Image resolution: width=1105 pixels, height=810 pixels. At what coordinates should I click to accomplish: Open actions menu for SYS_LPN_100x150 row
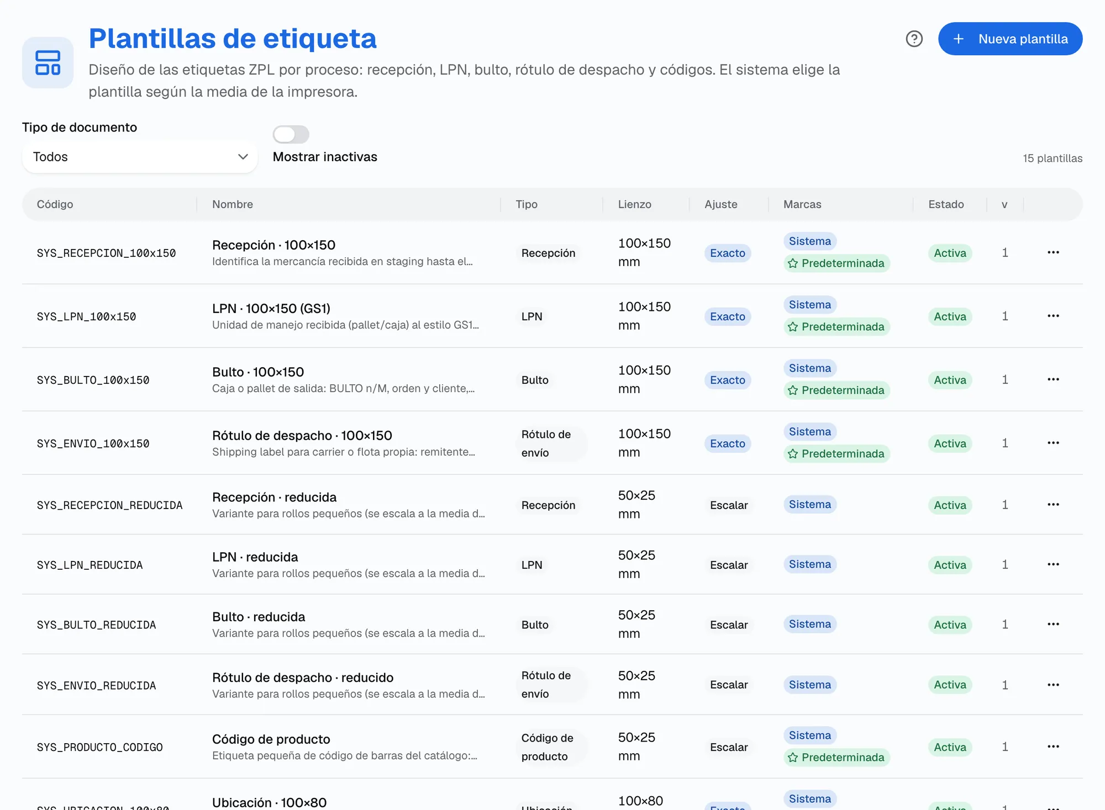pos(1053,316)
